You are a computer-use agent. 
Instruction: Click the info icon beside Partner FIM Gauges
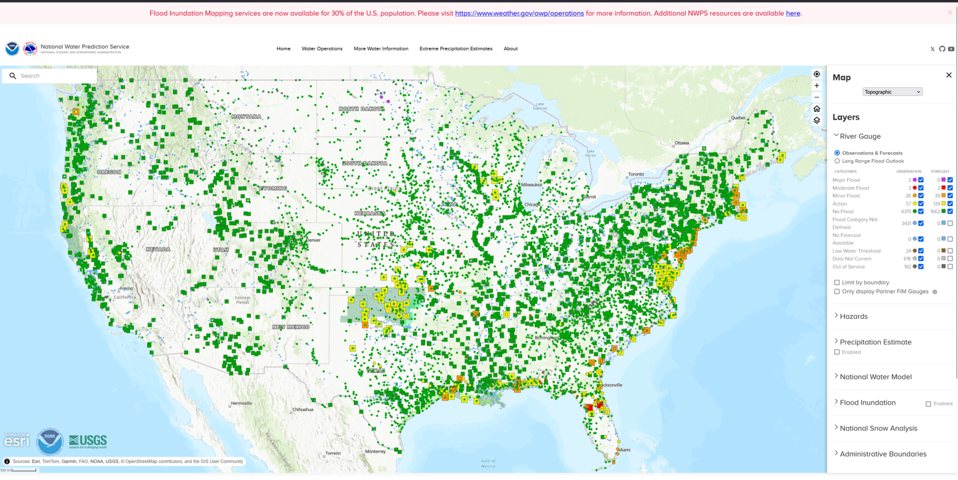[x=935, y=292]
